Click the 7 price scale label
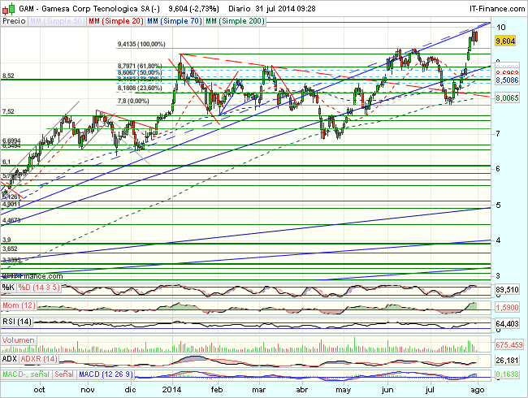The width and height of the screenshot is (528, 398). coord(498,134)
